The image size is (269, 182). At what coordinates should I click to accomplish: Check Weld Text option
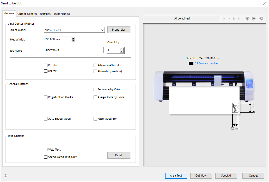coord(46,150)
